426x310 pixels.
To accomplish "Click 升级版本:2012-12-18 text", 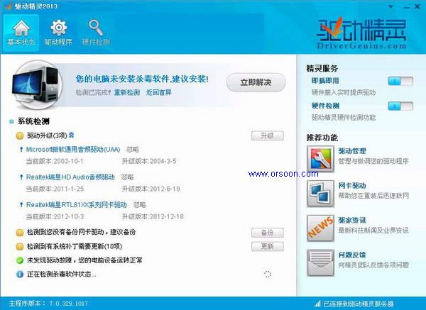I will click(153, 216).
